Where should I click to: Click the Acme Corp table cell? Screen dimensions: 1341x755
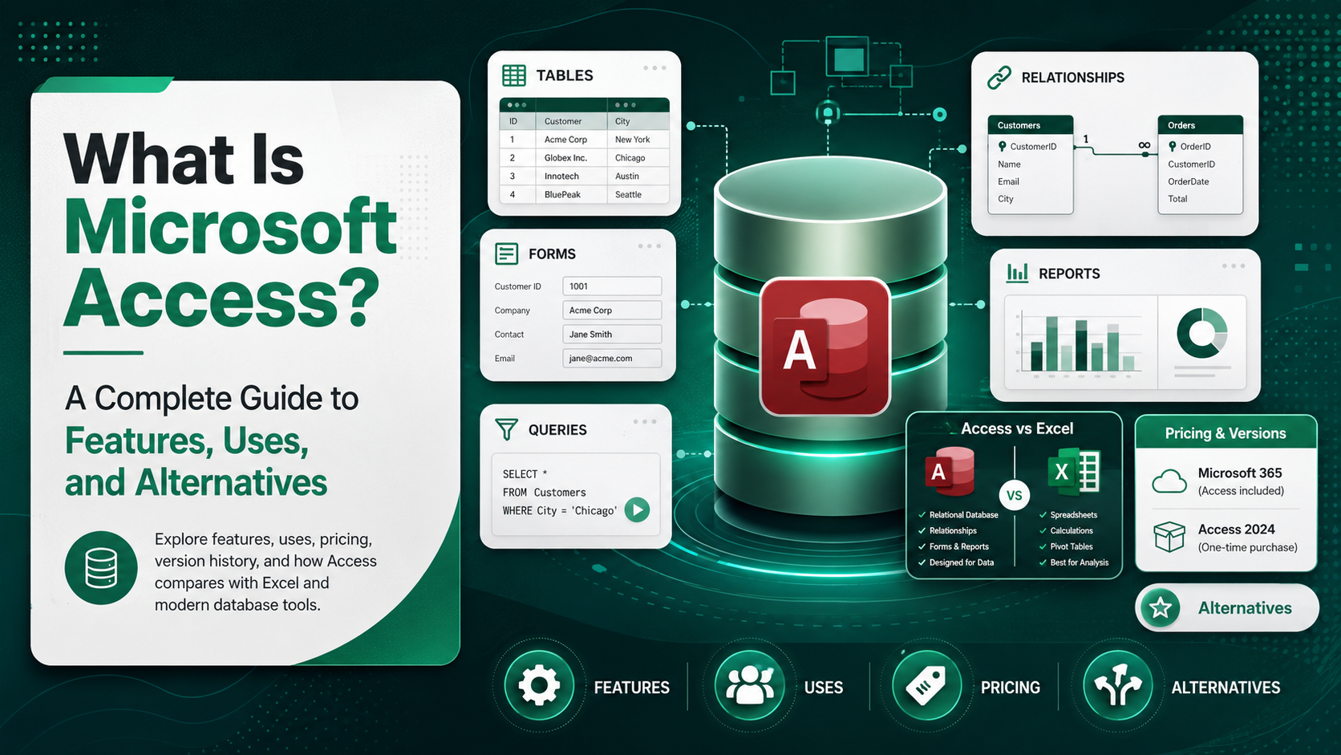tap(570, 140)
